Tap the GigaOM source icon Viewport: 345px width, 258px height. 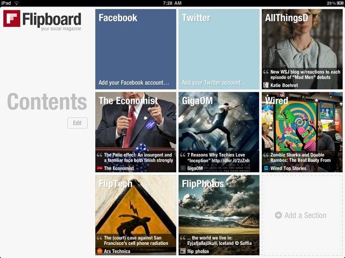pyautogui.click(x=183, y=168)
